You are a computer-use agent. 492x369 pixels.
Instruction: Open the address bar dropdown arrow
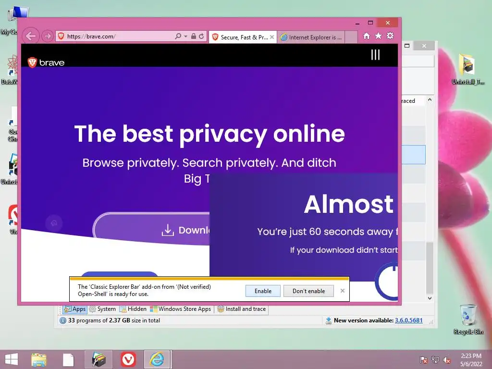coord(185,37)
